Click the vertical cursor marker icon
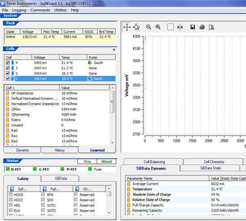Viewport: 246px width, 221px height. (x=180, y=27)
